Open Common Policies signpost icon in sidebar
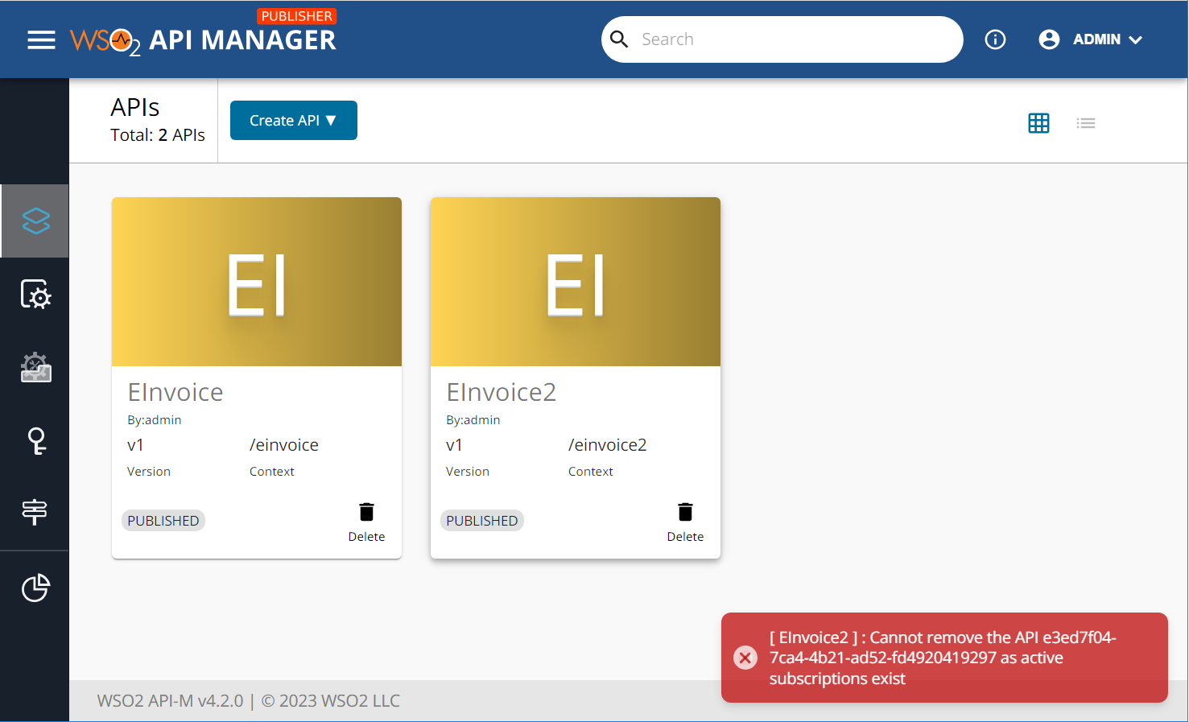The width and height of the screenshot is (1189, 722). [35, 511]
